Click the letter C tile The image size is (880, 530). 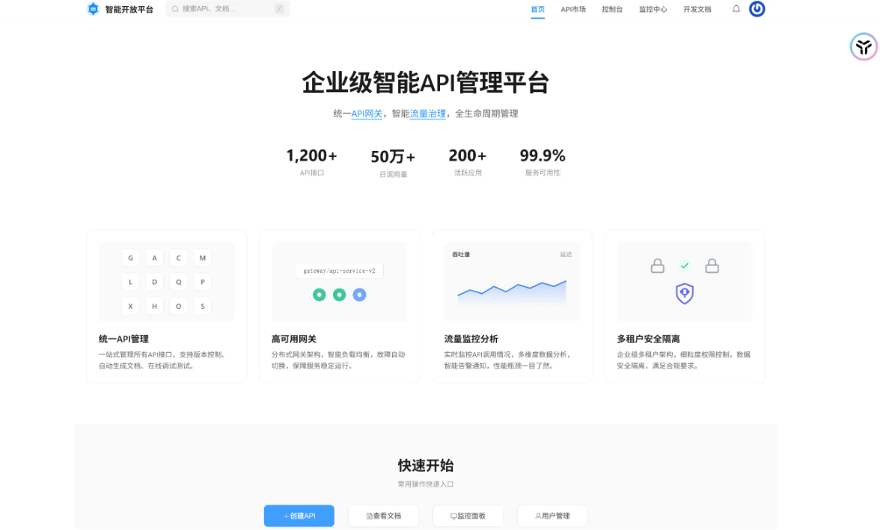(178, 258)
